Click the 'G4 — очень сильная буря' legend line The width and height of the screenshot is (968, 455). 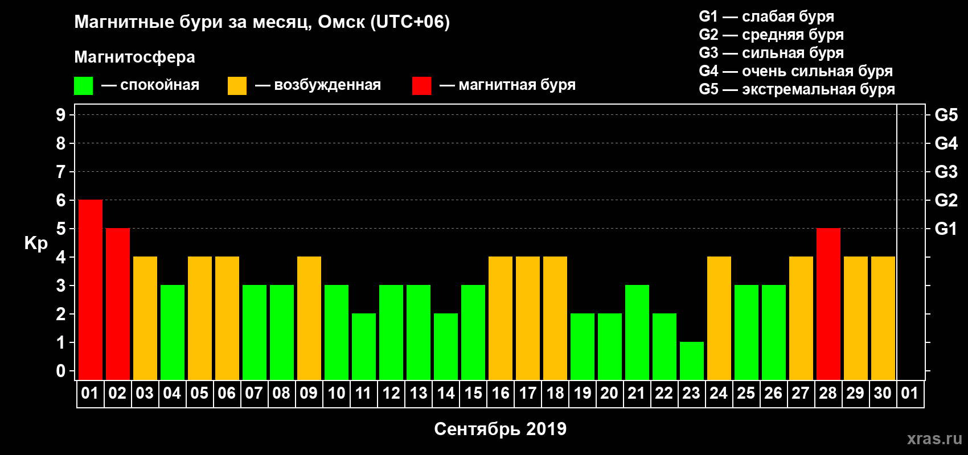(795, 71)
